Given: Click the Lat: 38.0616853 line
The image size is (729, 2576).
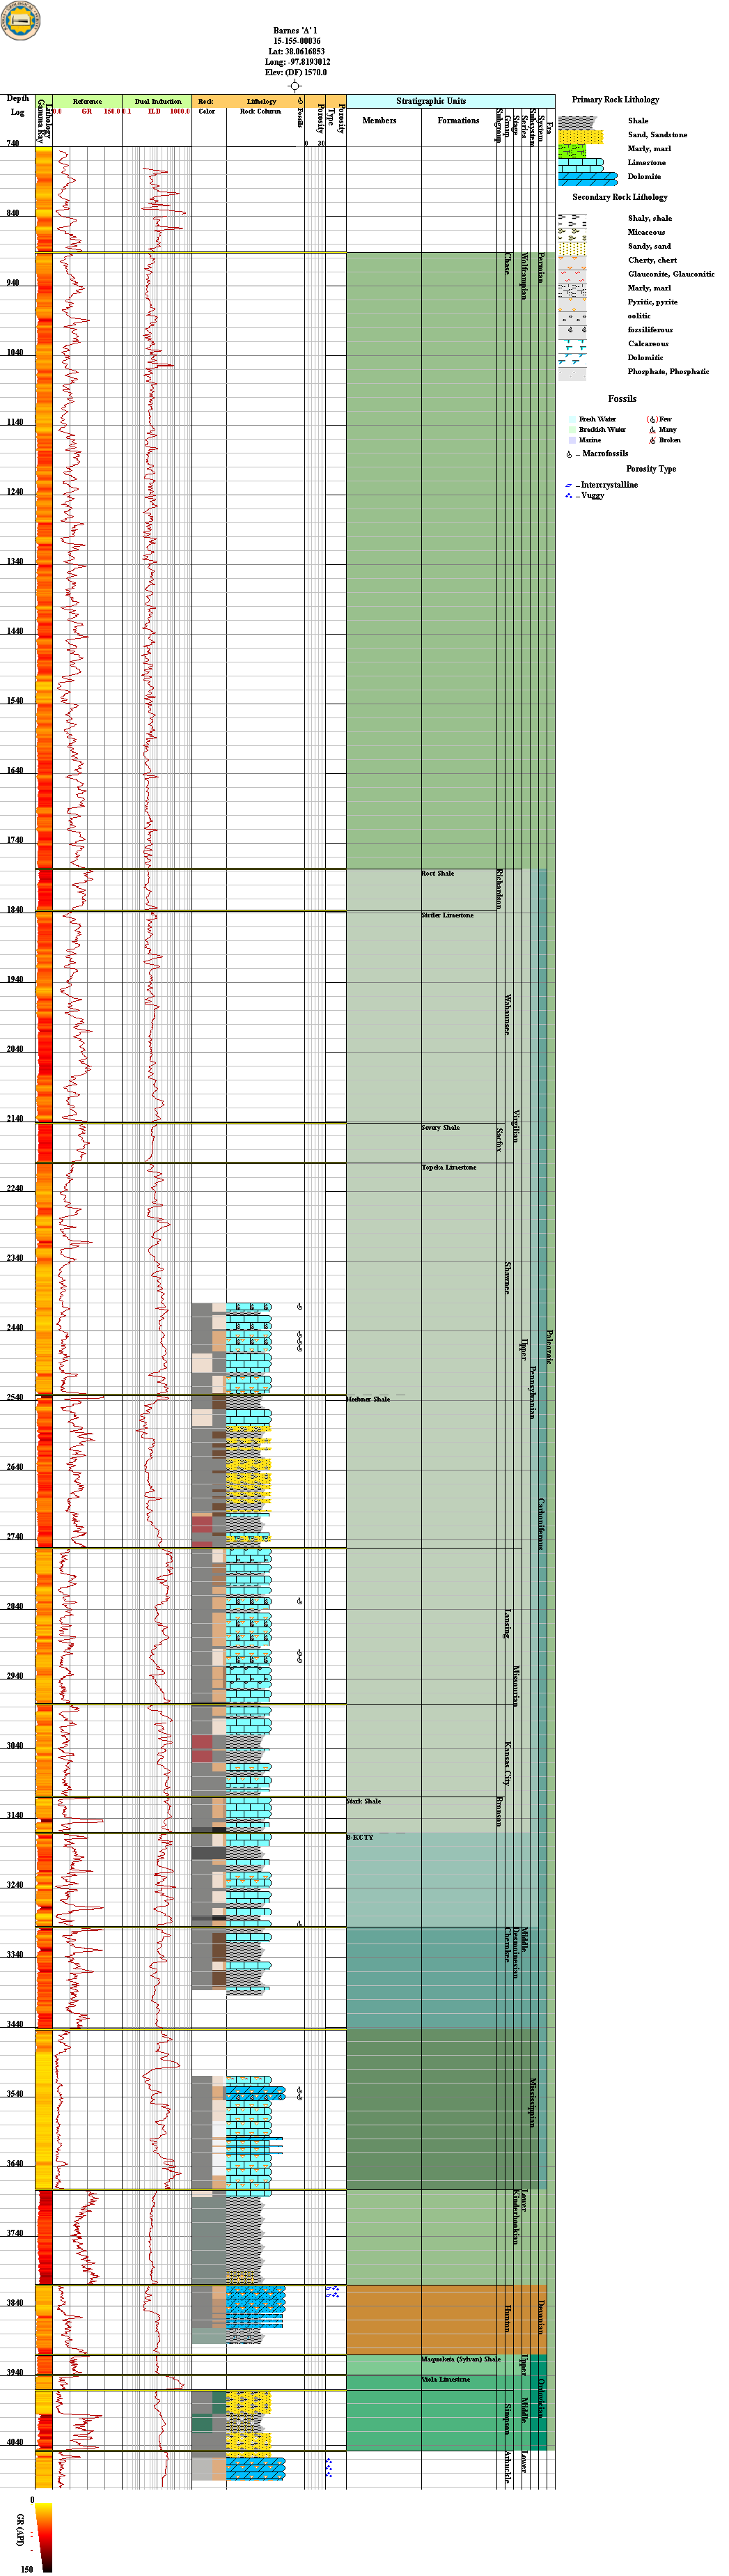Looking at the screenshot, I should (296, 51).
